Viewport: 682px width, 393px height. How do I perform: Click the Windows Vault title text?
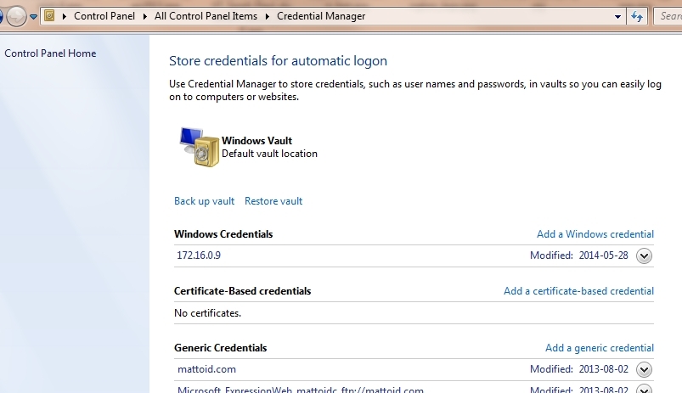[x=256, y=140]
